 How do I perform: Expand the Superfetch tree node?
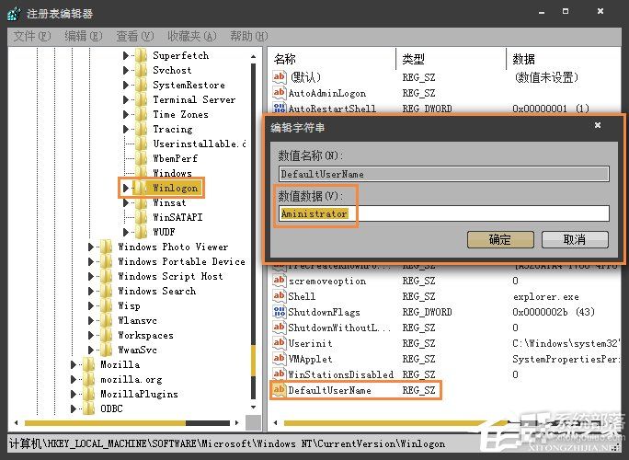pos(126,55)
